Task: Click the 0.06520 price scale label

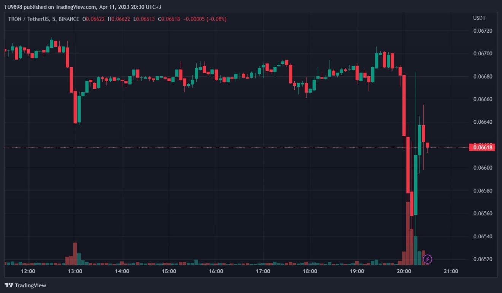Action: [482, 260]
